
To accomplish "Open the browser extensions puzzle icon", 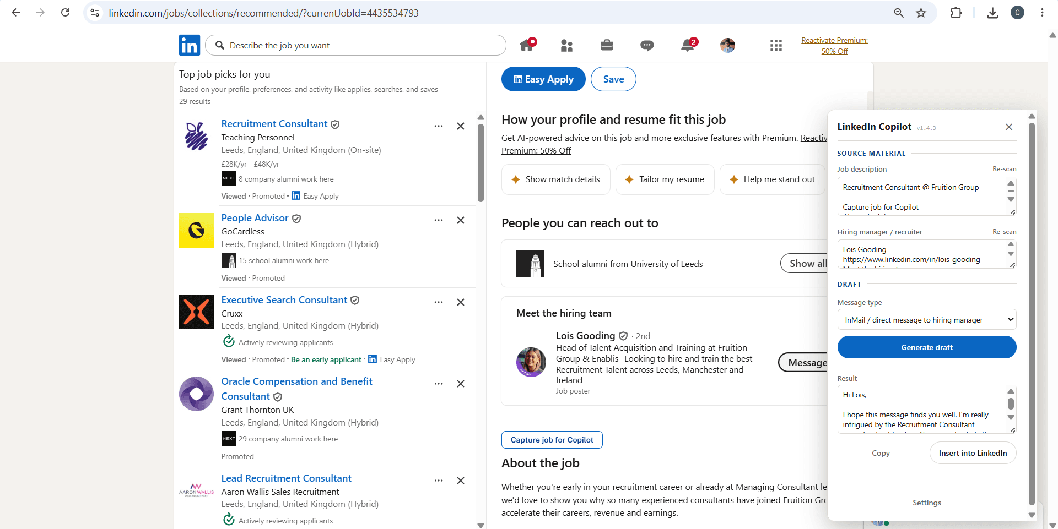I will coord(956,13).
